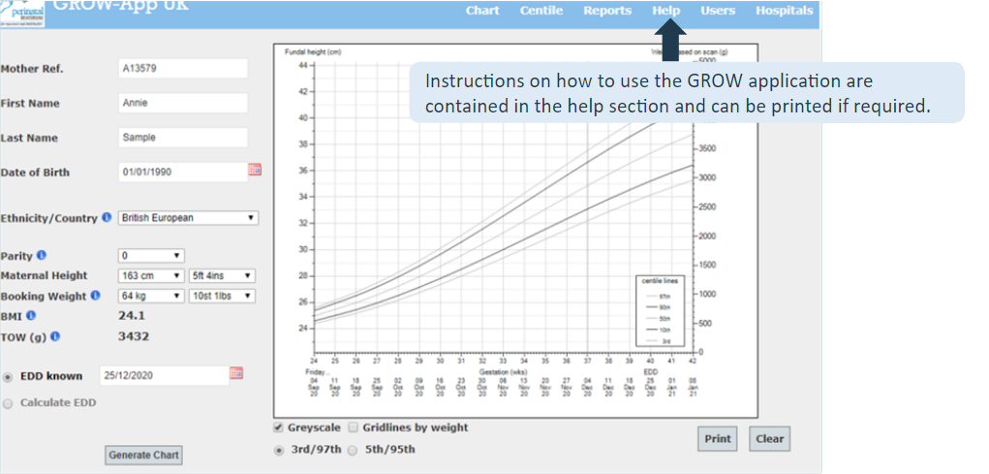Click the Print button
The height and width of the screenshot is (474, 989).
718,439
